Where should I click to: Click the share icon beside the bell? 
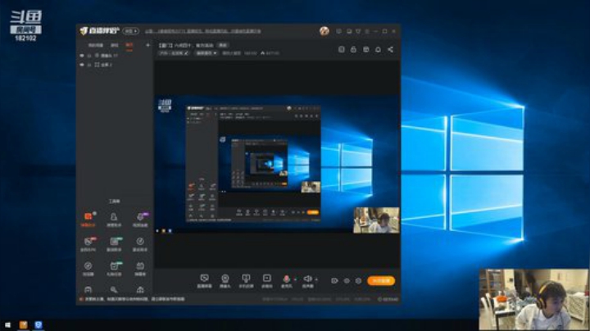pos(391,49)
